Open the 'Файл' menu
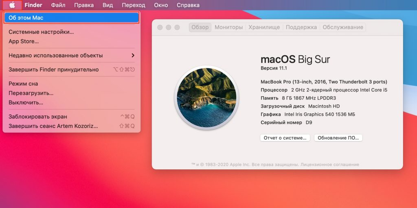 58,5
